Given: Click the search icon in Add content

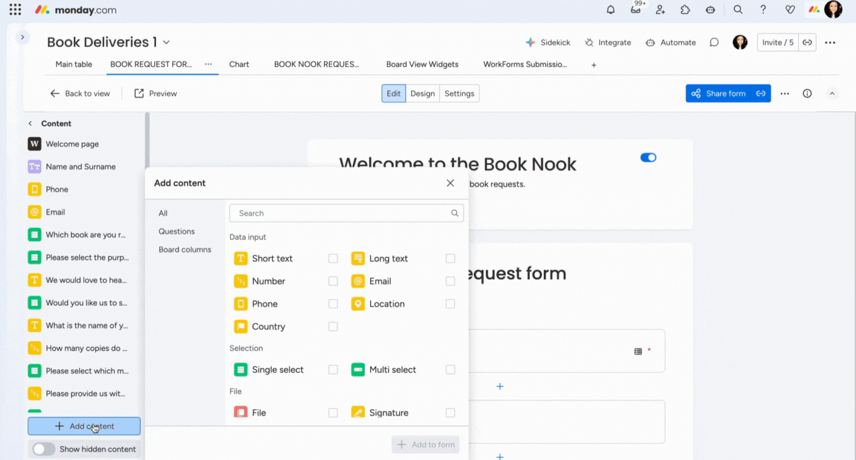Looking at the screenshot, I should coord(455,213).
